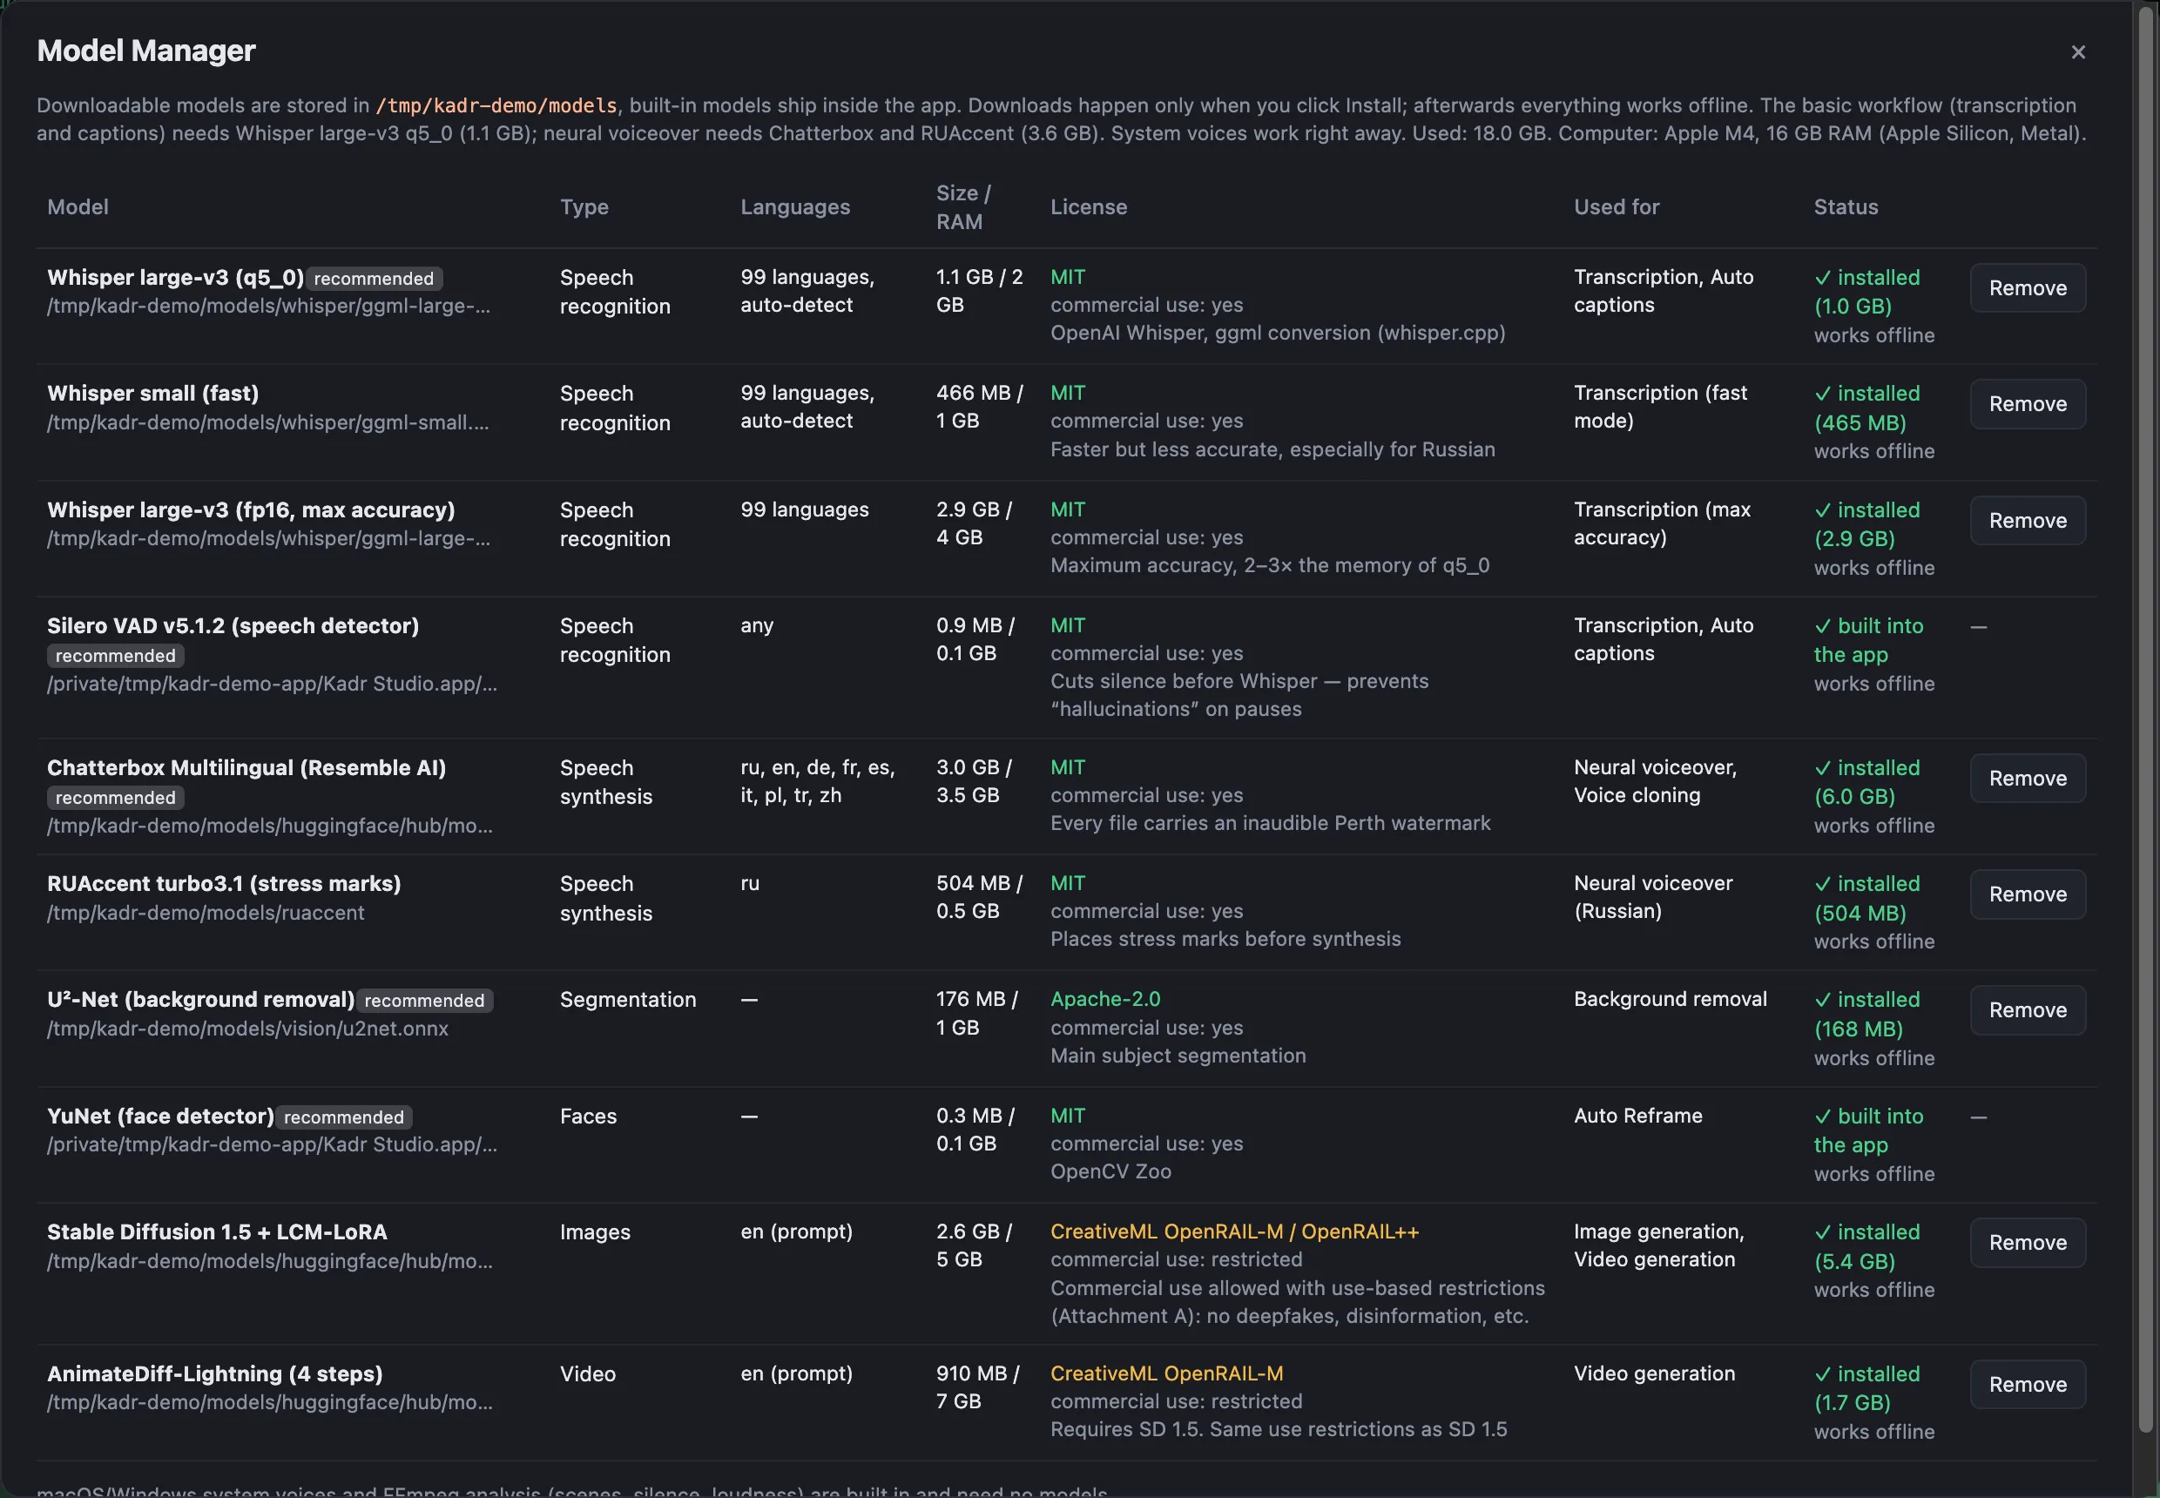Click built into the app status for YuNet
The height and width of the screenshot is (1498, 2160).
click(1868, 1131)
